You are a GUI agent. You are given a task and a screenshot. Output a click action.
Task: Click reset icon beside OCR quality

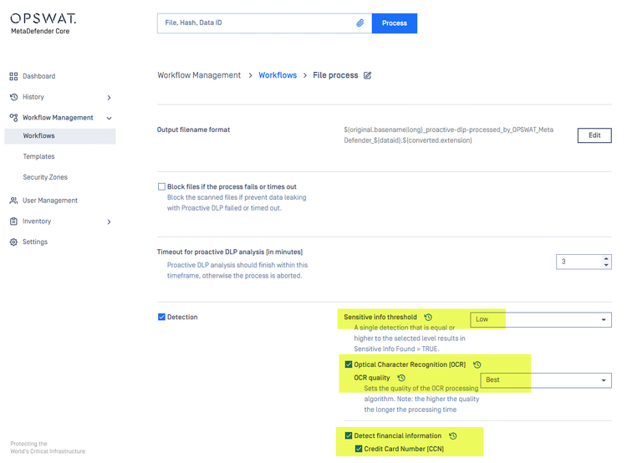(401, 379)
